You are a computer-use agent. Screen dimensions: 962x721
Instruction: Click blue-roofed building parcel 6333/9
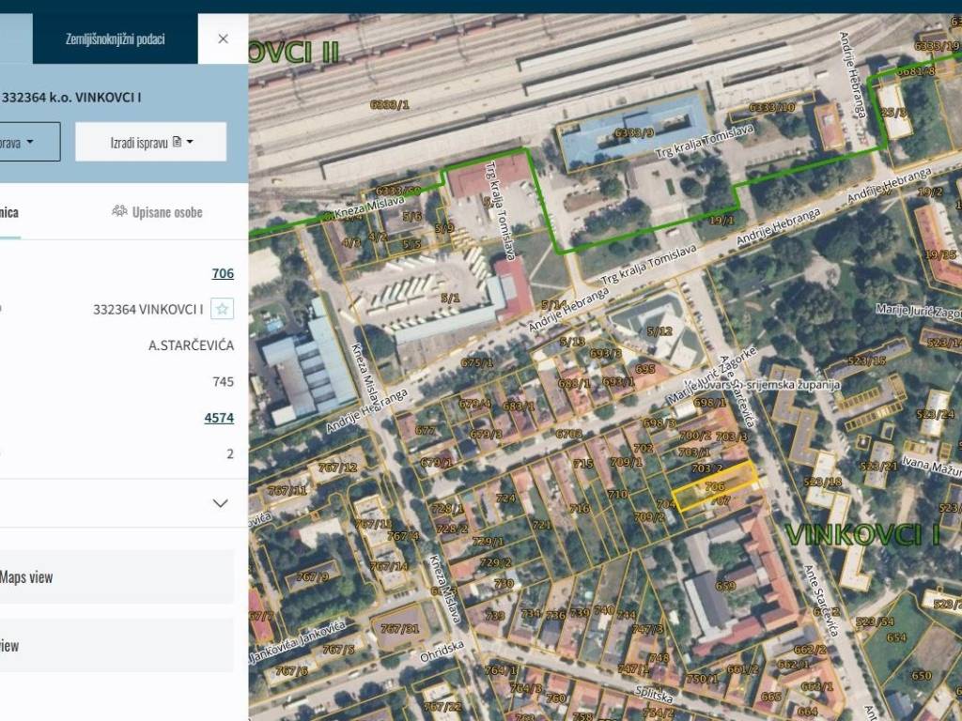634,132
